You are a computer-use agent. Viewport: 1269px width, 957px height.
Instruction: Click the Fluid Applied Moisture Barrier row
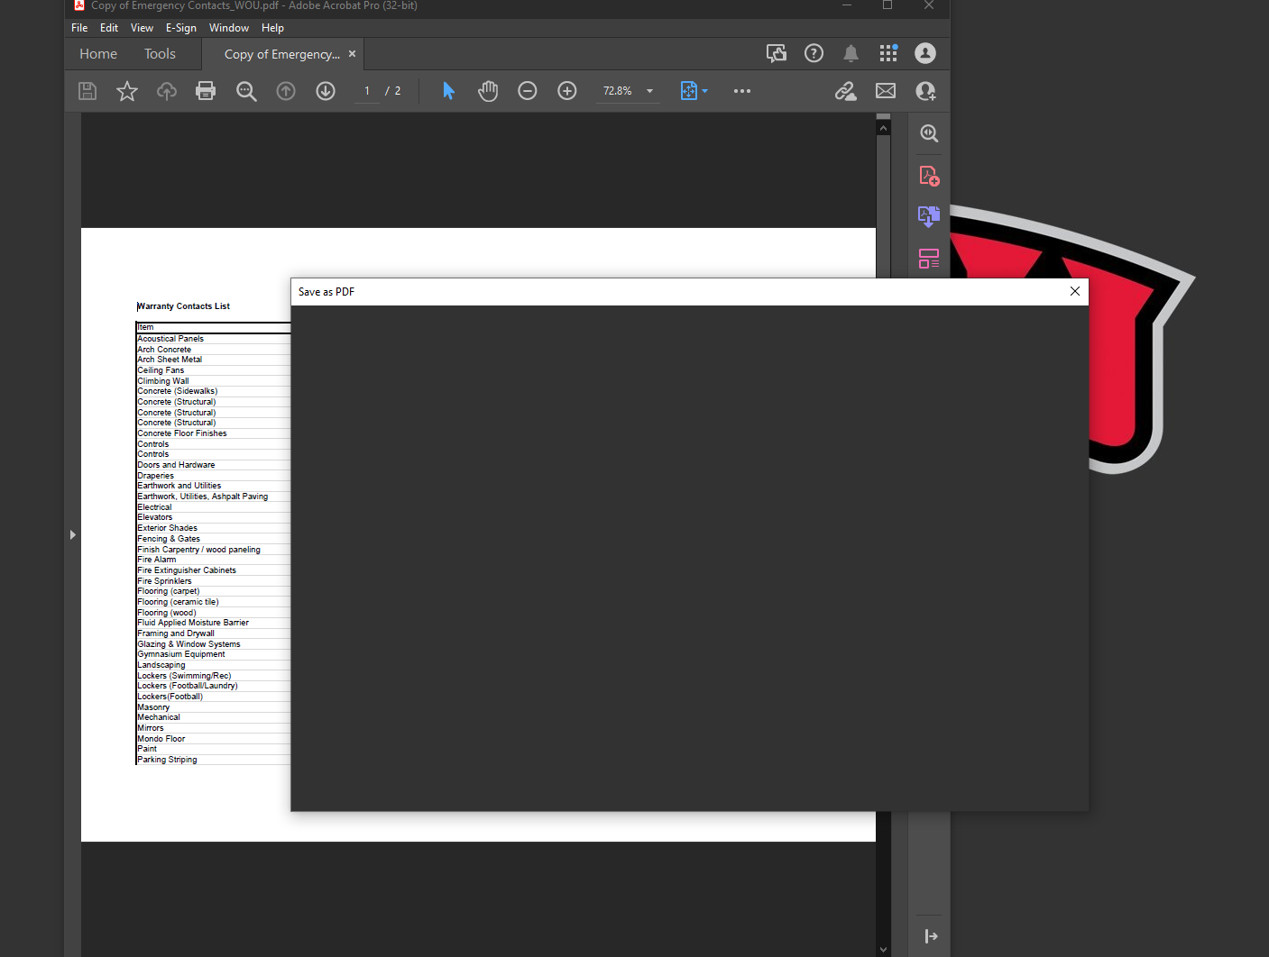point(213,623)
